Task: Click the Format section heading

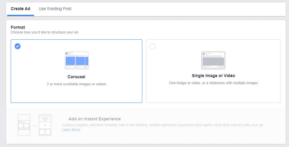Action: (x=18, y=27)
